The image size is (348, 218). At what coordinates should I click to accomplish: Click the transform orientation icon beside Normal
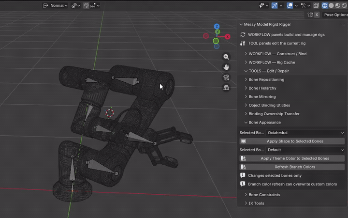(x=45, y=5)
